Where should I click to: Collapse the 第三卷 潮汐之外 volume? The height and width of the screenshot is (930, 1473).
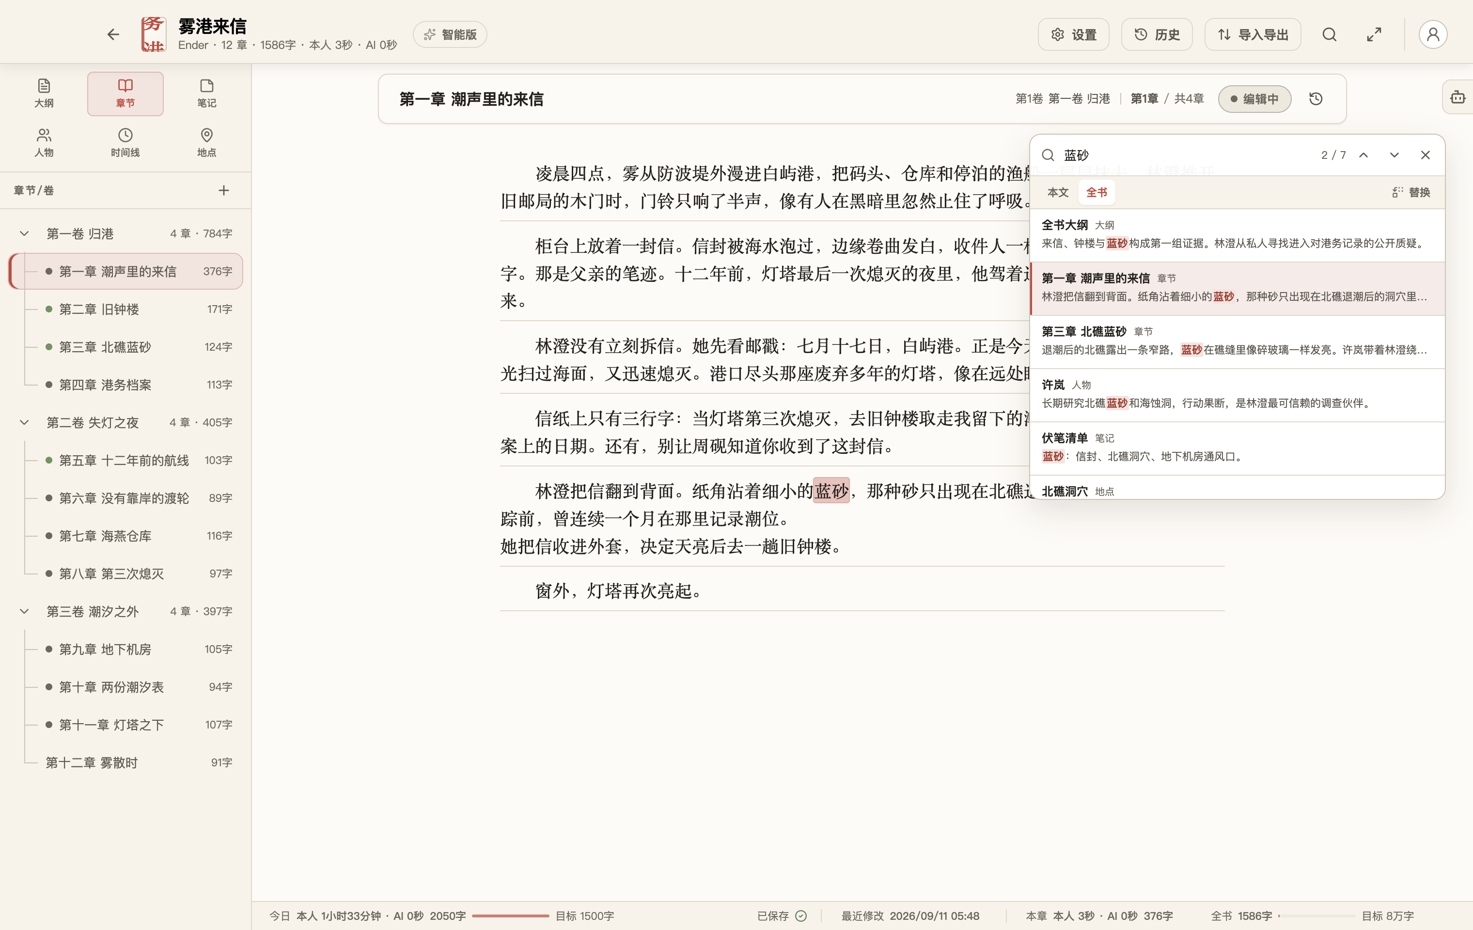24,611
